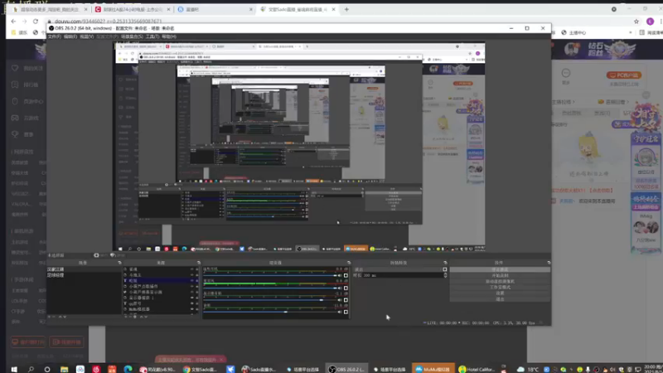Mute the second mixer audio channel
663x373 pixels.
(340, 288)
